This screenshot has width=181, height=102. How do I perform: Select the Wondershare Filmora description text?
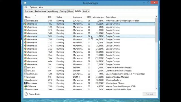point(115,83)
